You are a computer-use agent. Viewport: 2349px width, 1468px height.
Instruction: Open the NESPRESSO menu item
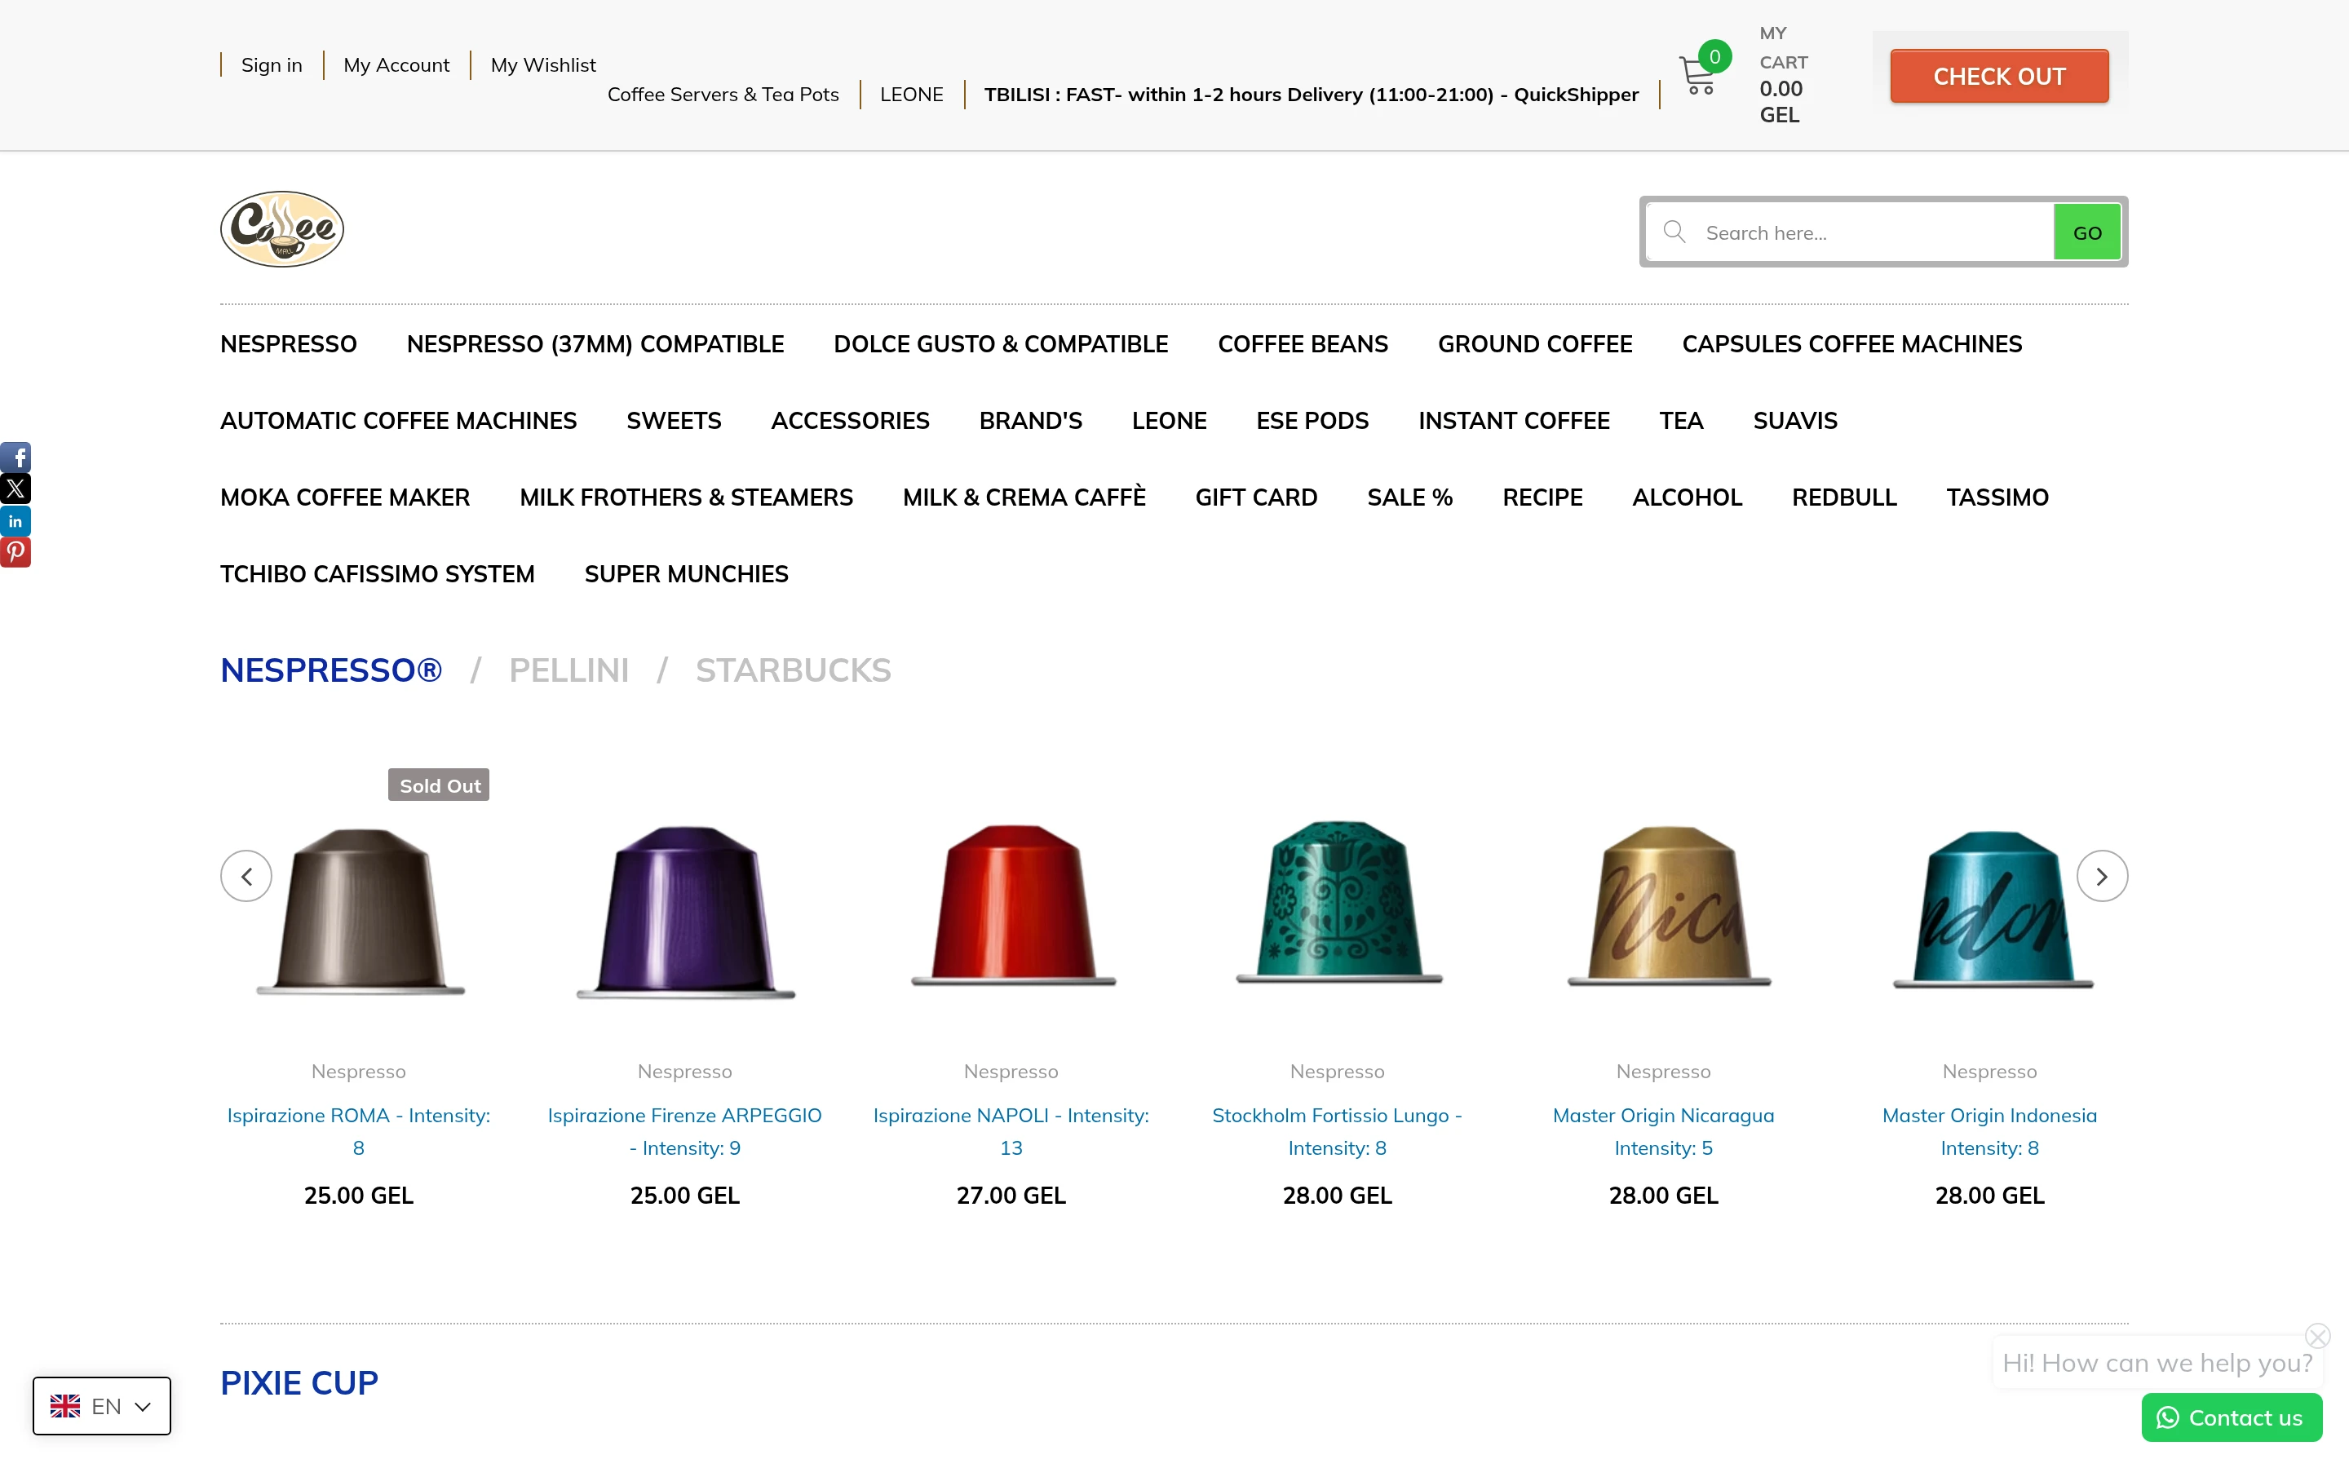click(288, 343)
